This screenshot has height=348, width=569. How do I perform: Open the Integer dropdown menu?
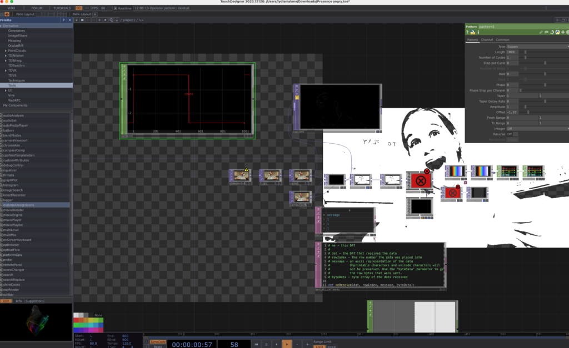537,128
